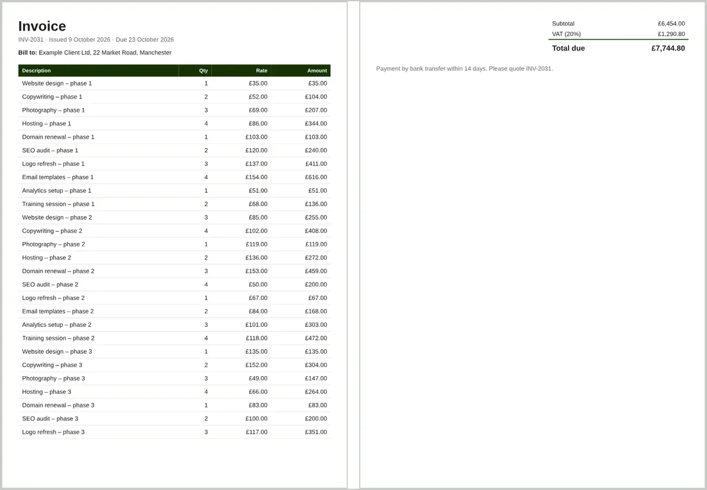707x490 pixels.
Task: Click the £50.00 rate for SEO audit phase 2
Action: point(258,285)
